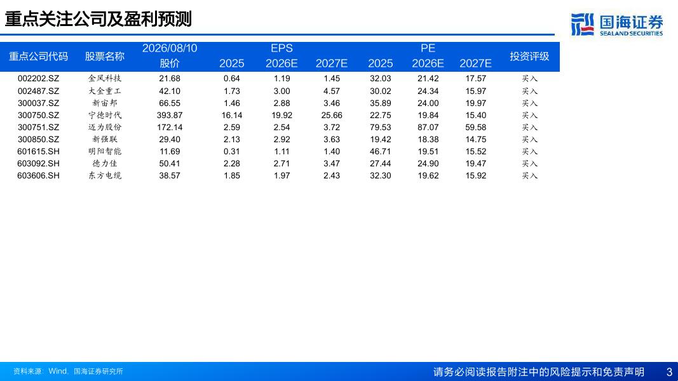The width and height of the screenshot is (678, 381).
Task: Click share price 29.40
Action: [x=170, y=140]
